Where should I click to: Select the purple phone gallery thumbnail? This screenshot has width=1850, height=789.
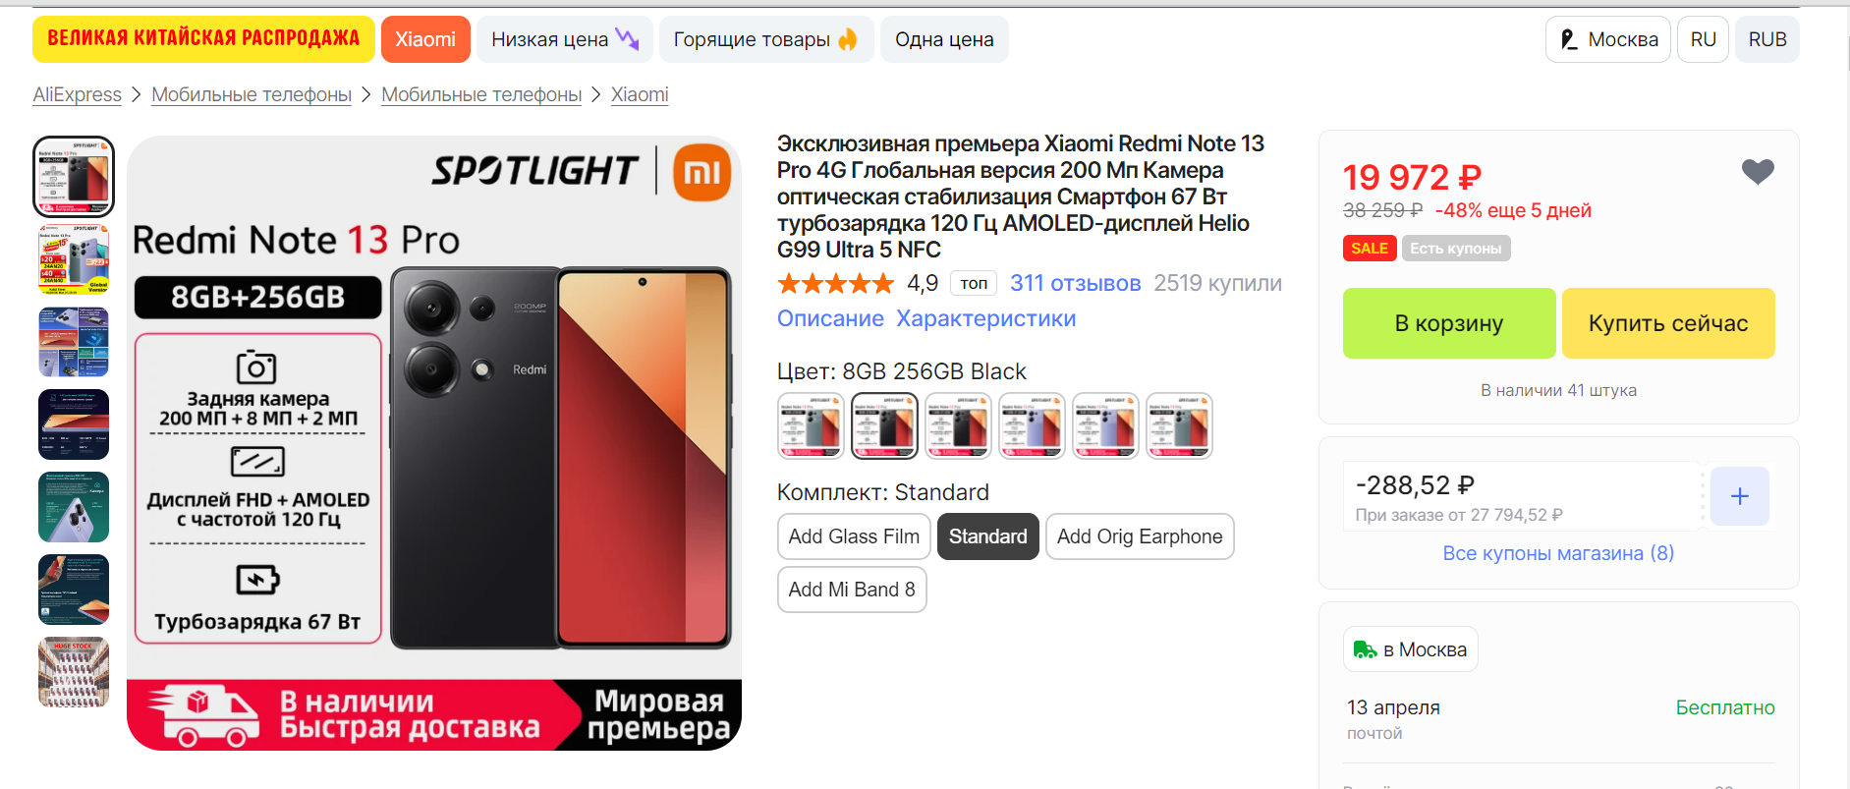point(74,507)
